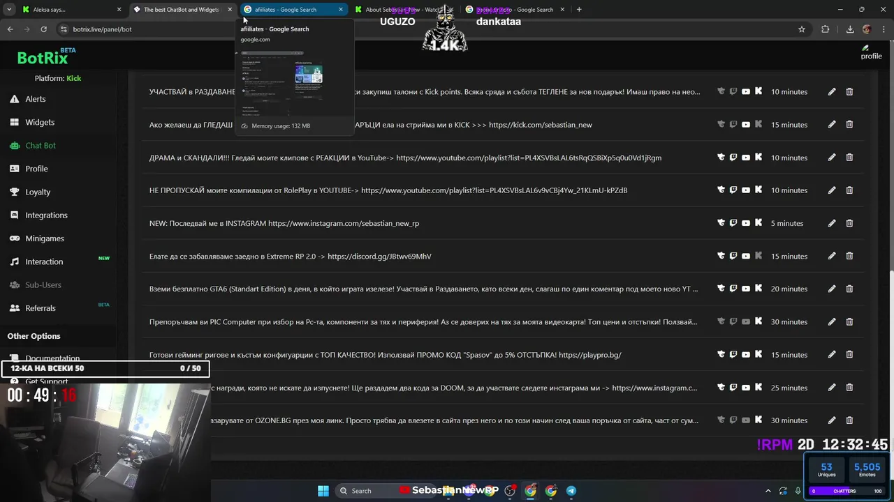Open the Widgets section

[39, 122]
